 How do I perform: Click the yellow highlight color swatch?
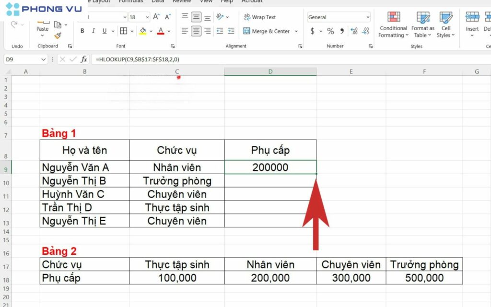point(142,33)
